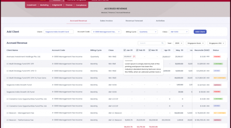231x128 pixels.
Task: Click the Add Client button
Action: tap(200, 32)
